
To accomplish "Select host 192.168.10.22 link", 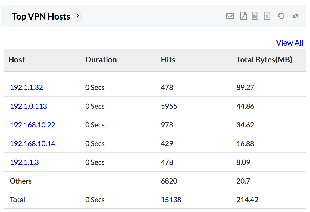I will [x=33, y=125].
